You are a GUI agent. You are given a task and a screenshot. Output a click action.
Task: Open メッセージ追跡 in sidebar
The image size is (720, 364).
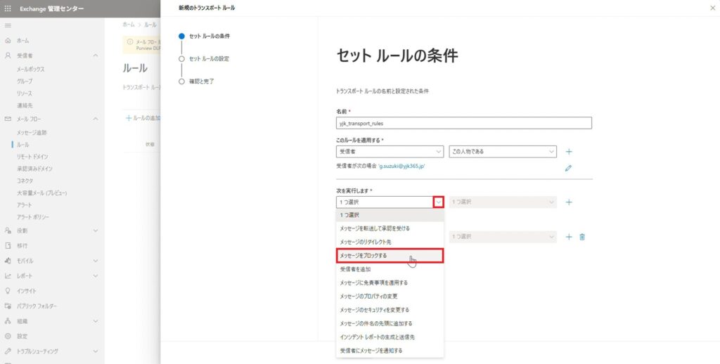(32, 133)
